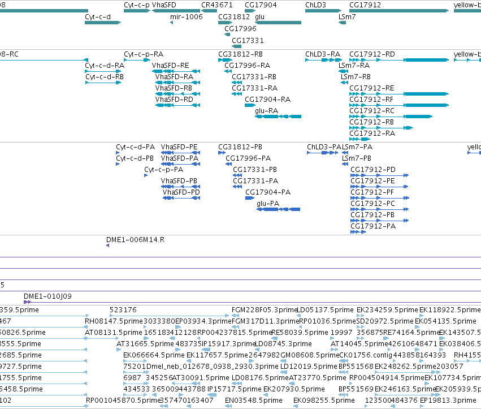Select the LSm7 gene label
Screen dimensions: 481x409
click(x=347, y=16)
